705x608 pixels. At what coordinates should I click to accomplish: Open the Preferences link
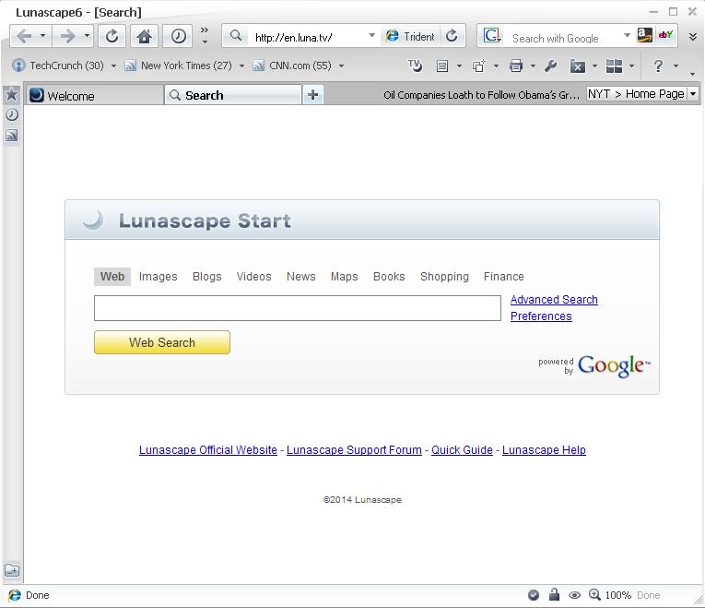tap(541, 316)
